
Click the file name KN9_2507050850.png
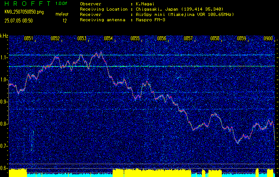[24, 12]
